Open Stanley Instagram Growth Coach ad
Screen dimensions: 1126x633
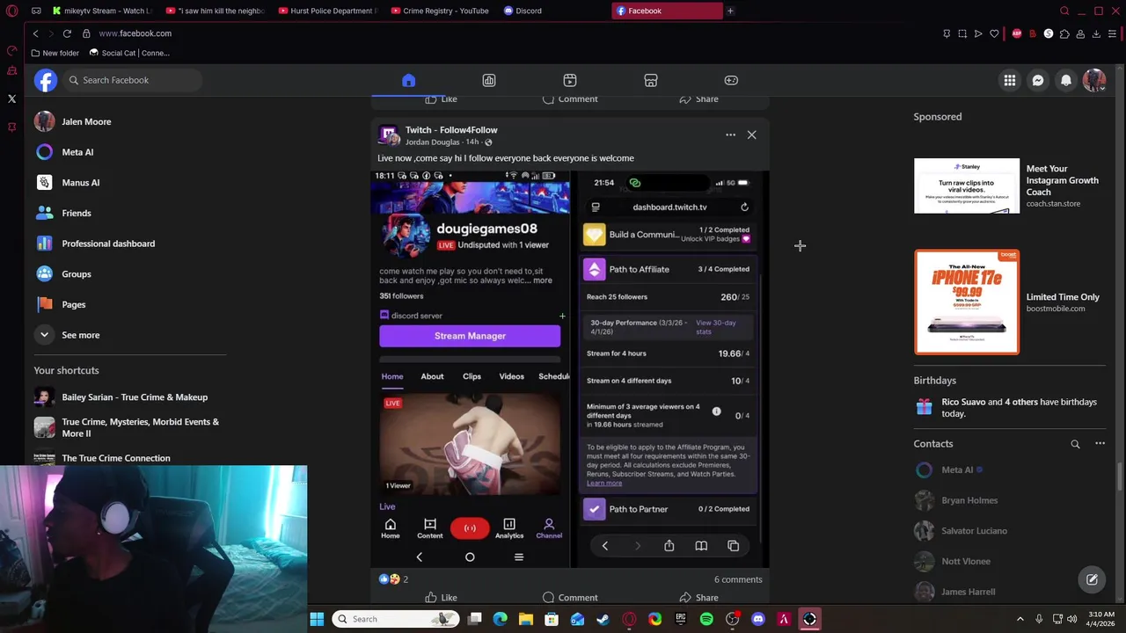tap(1010, 186)
